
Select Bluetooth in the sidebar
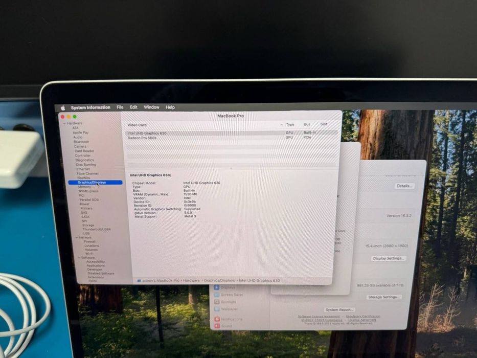pyautogui.click(x=81, y=142)
